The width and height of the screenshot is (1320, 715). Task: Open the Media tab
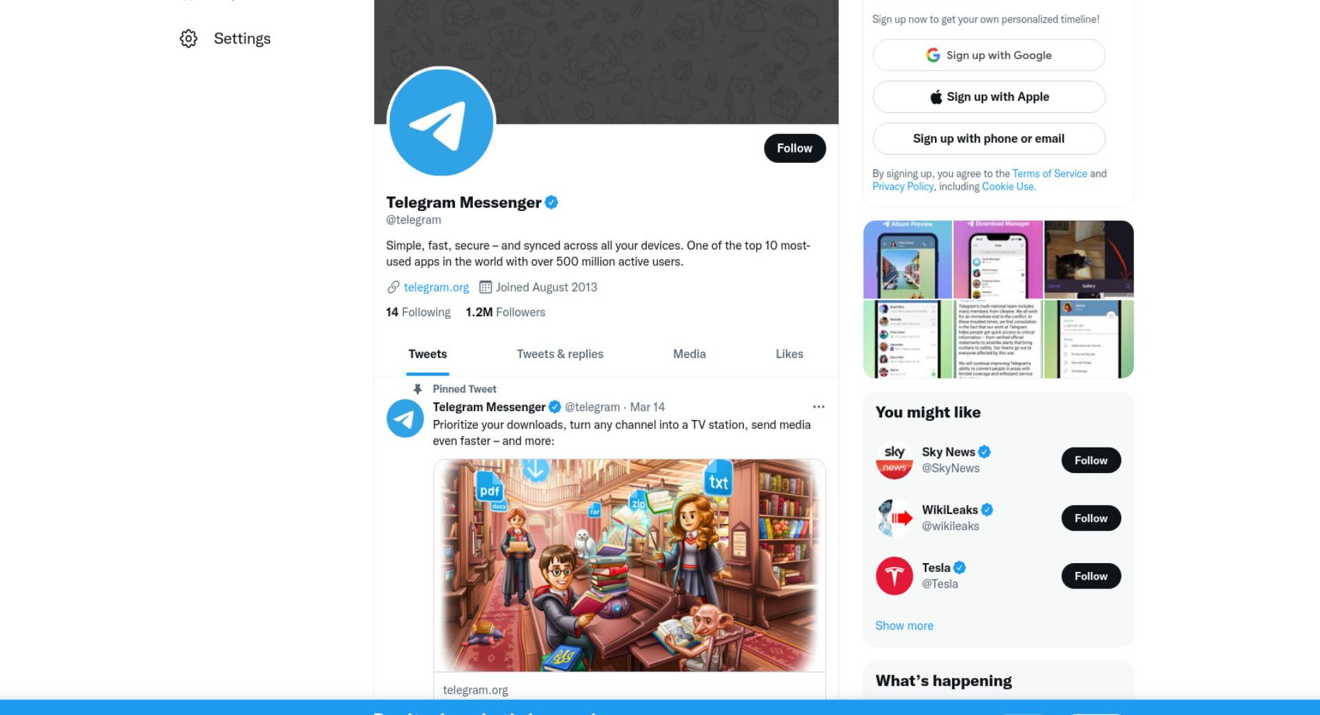[x=689, y=354]
